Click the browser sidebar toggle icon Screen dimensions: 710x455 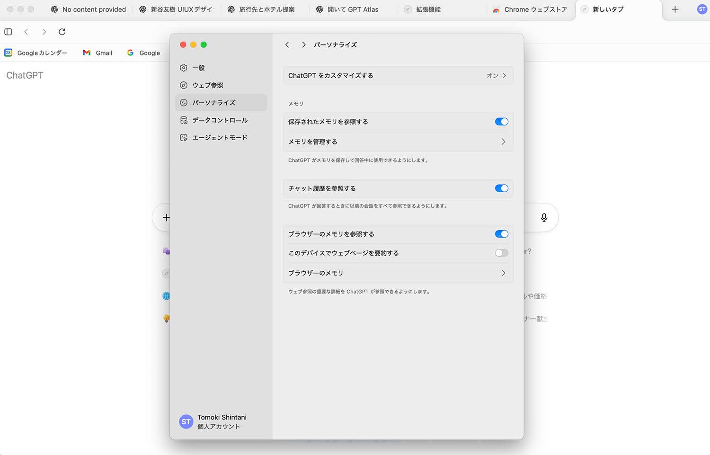[x=8, y=32]
